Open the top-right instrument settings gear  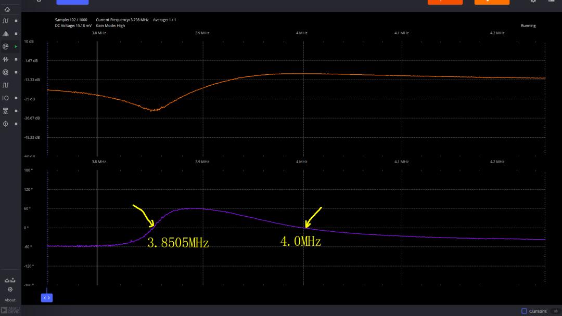(533, 1)
